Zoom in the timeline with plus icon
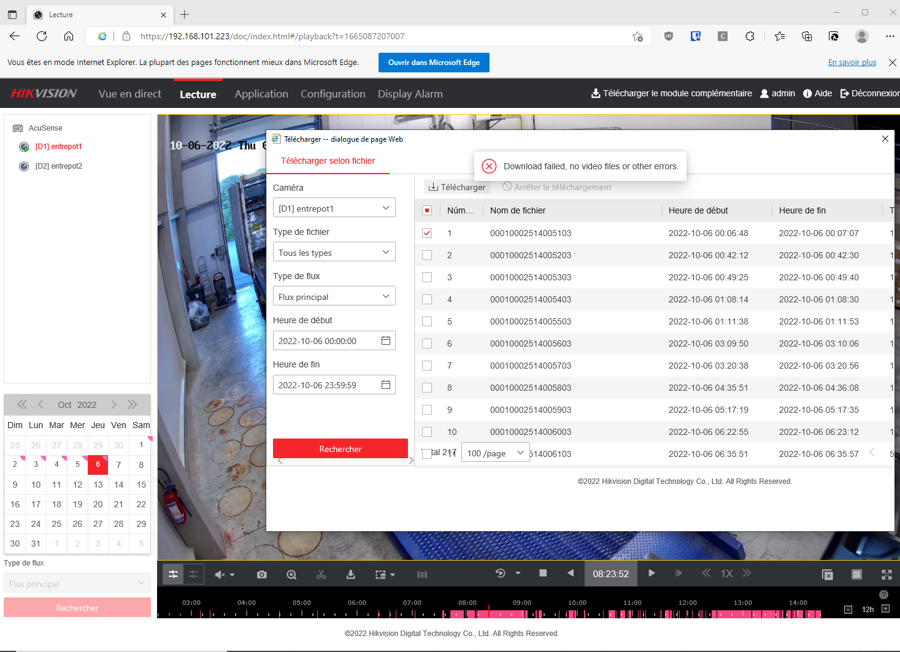This screenshot has height=652, width=900. 885,608
